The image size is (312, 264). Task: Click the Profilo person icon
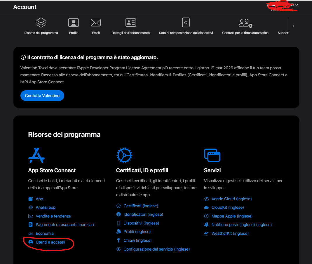(x=74, y=23)
